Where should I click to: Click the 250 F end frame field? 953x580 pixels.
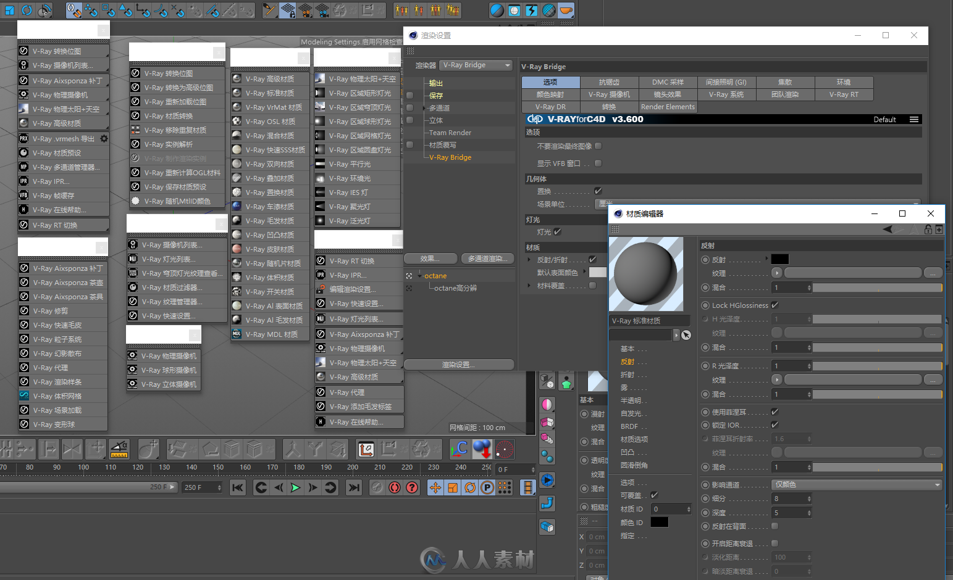click(202, 487)
